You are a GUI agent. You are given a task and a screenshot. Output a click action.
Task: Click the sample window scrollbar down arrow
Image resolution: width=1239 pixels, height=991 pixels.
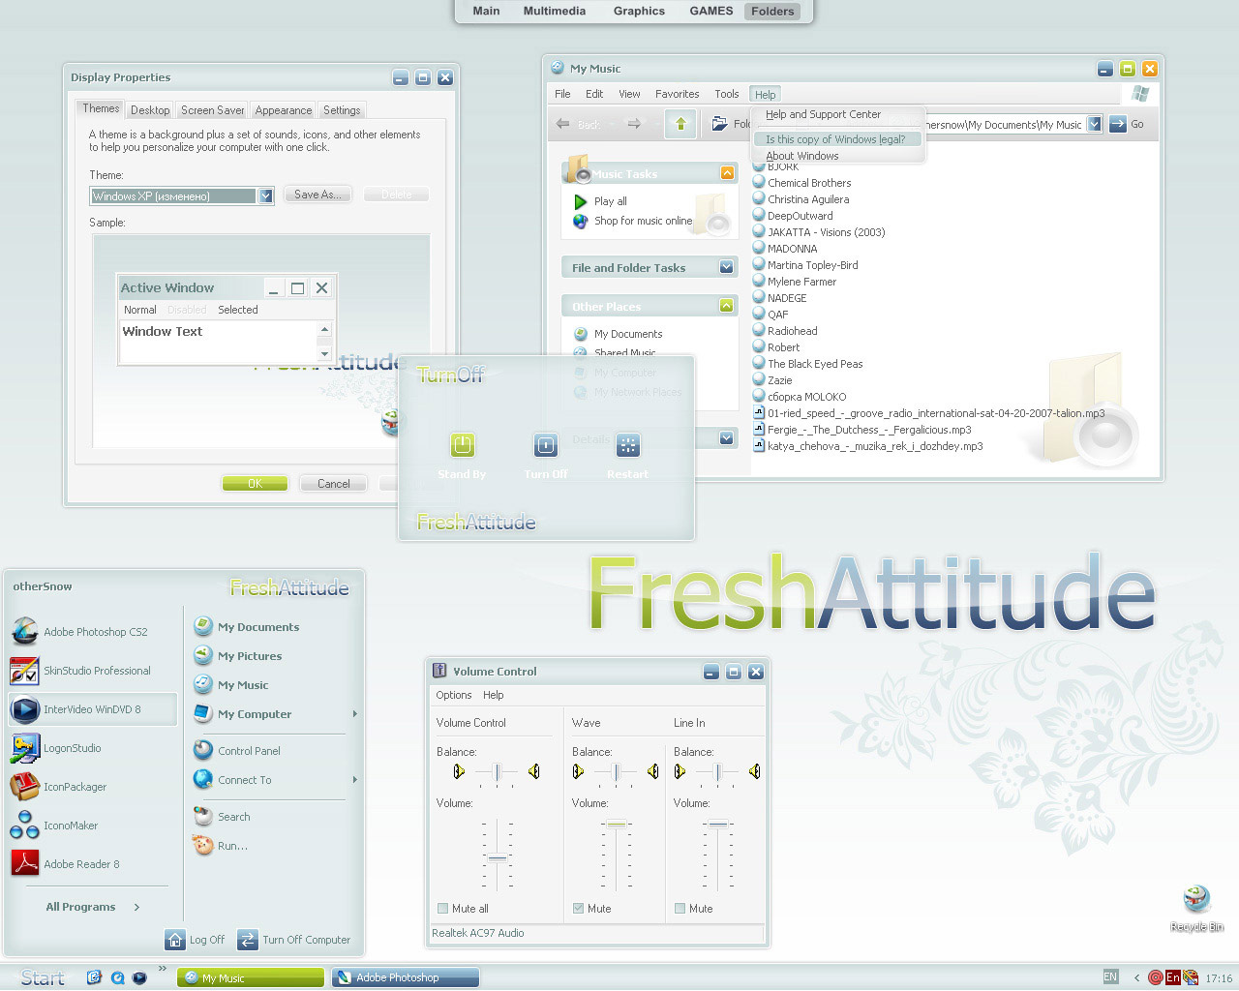(325, 354)
